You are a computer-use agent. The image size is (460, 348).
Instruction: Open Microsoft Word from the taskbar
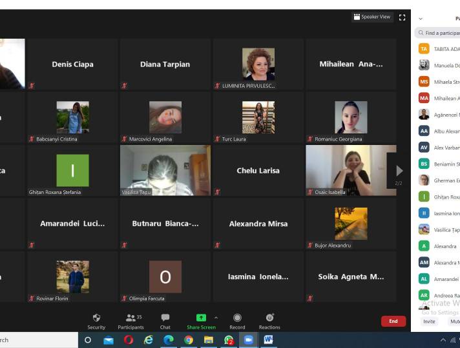[268, 340]
